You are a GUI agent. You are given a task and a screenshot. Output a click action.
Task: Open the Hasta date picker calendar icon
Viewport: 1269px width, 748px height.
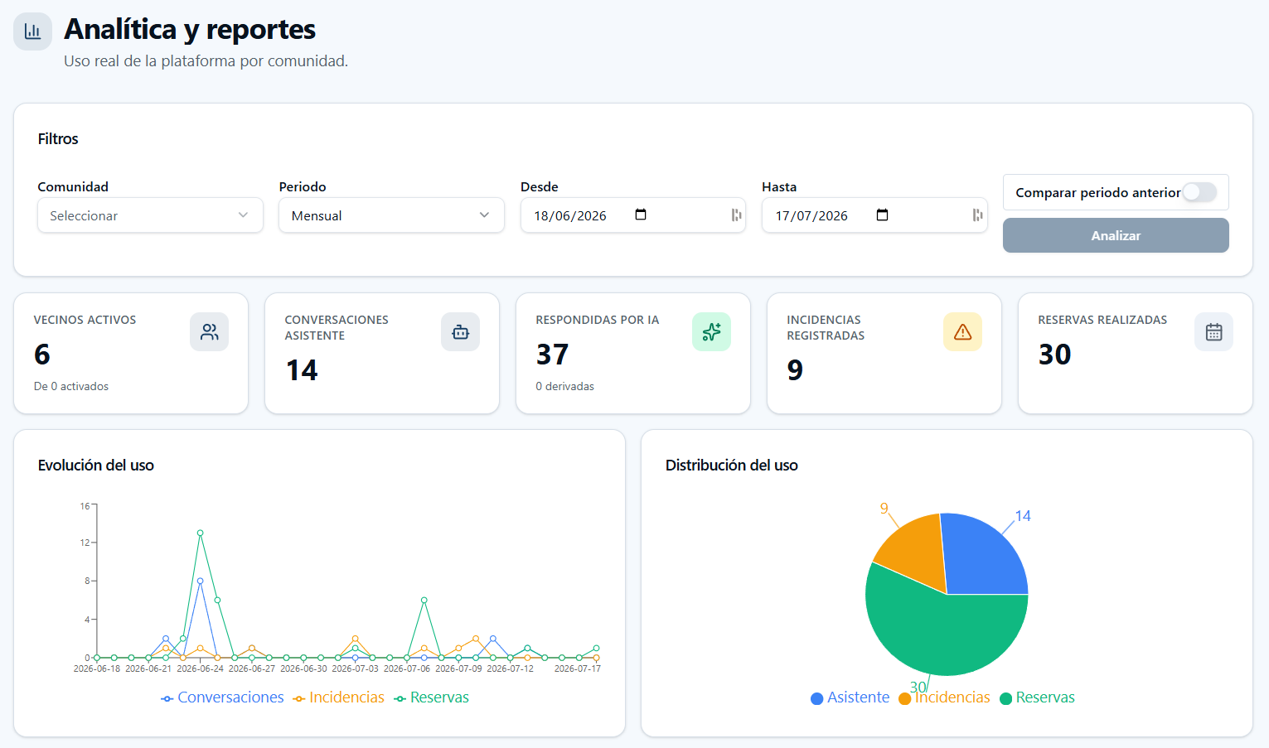coord(882,215)
